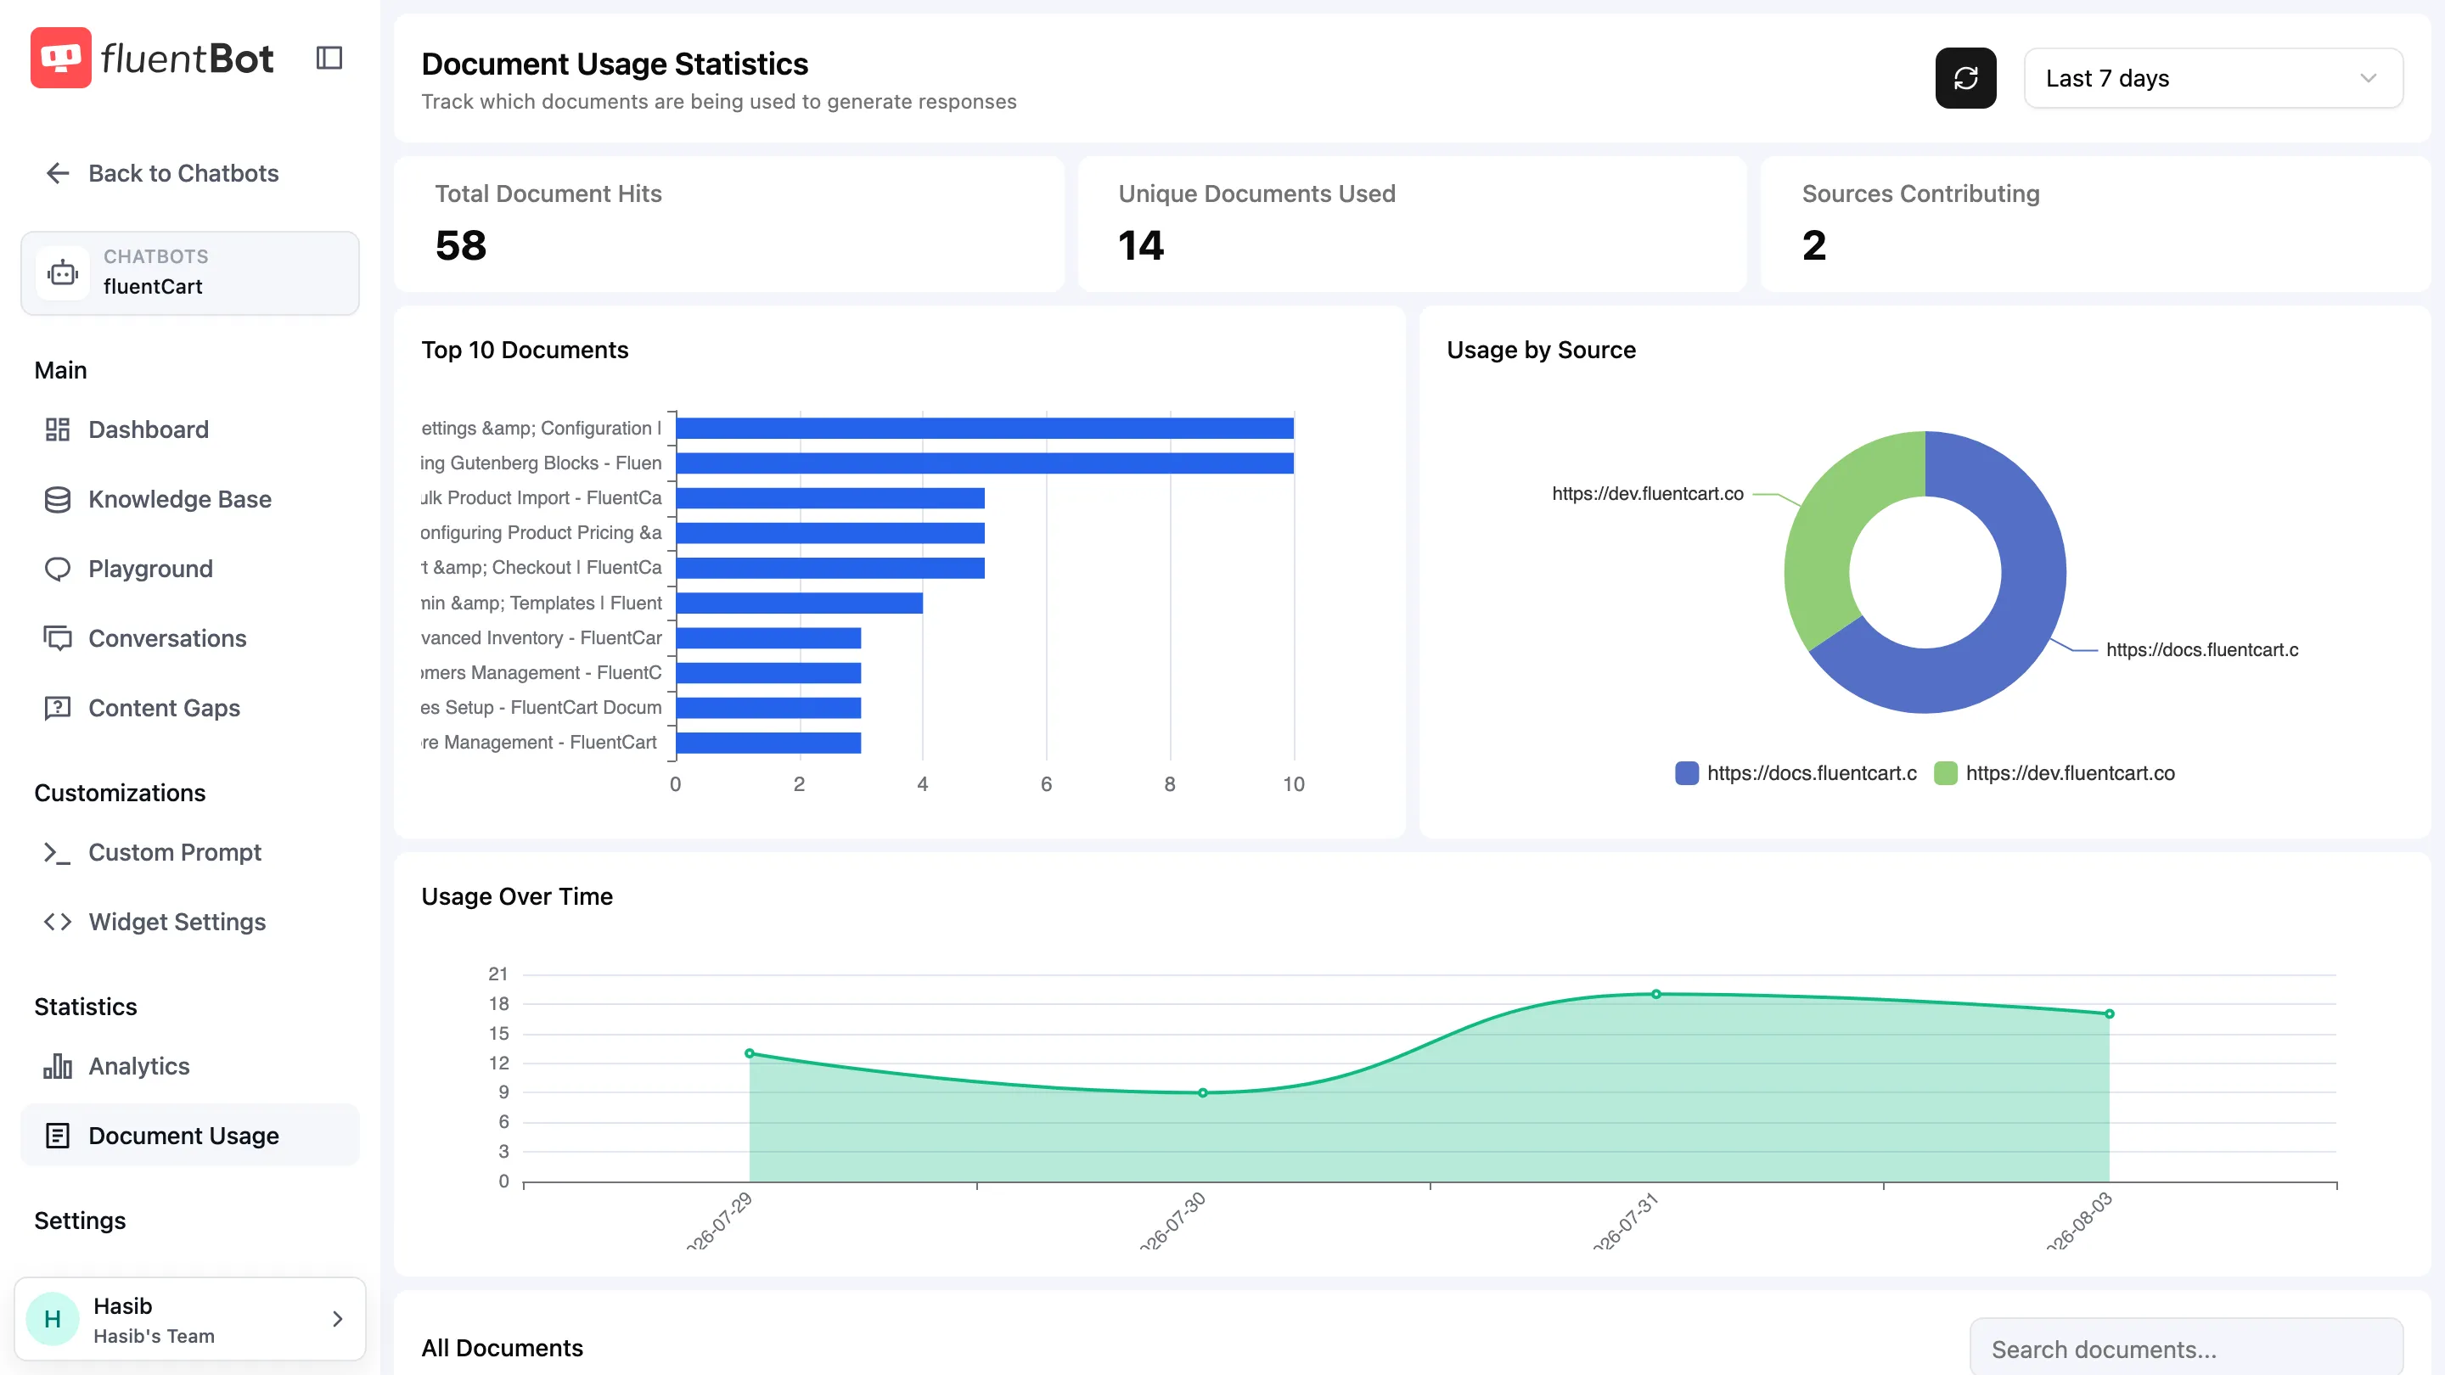Click the Playground chat bubble icon
The image size is (2445, 1375).
tap(58, 569)
